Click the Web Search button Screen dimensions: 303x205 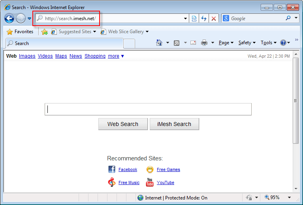tap(123, 124)
